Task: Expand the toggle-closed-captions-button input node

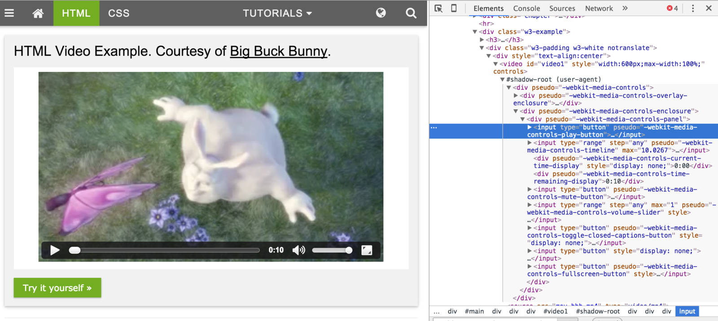Action: tap(530, 228)
